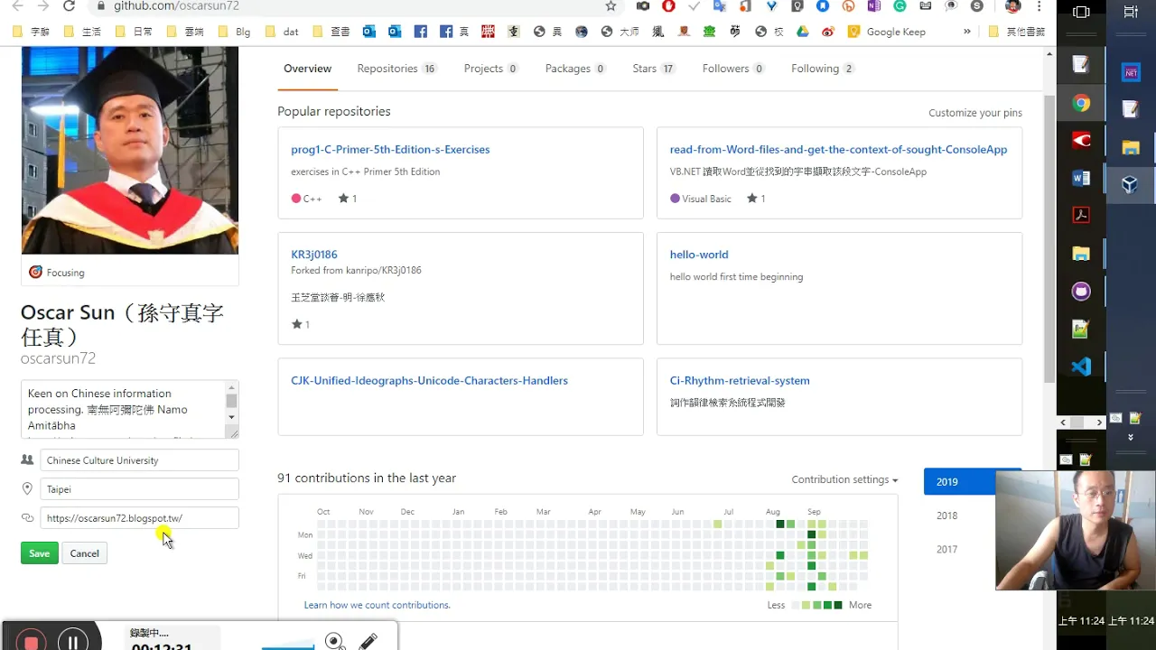
Task: Select the 2019 contribution year
Action: [960, 482]
